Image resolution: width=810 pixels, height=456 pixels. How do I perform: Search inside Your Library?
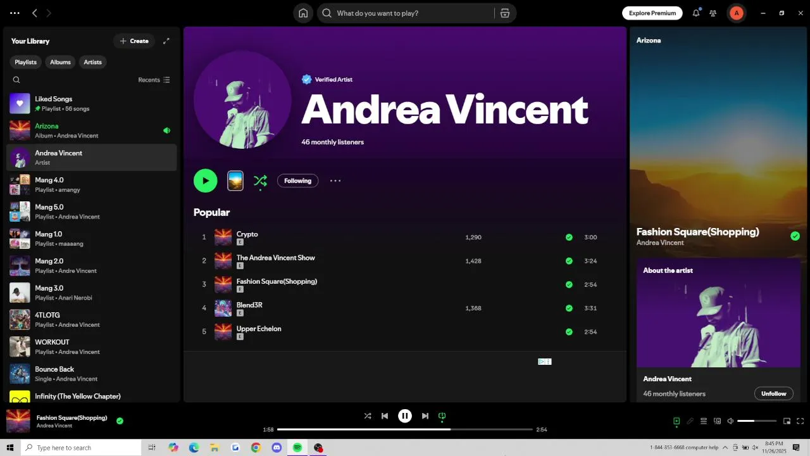[16, 80]
